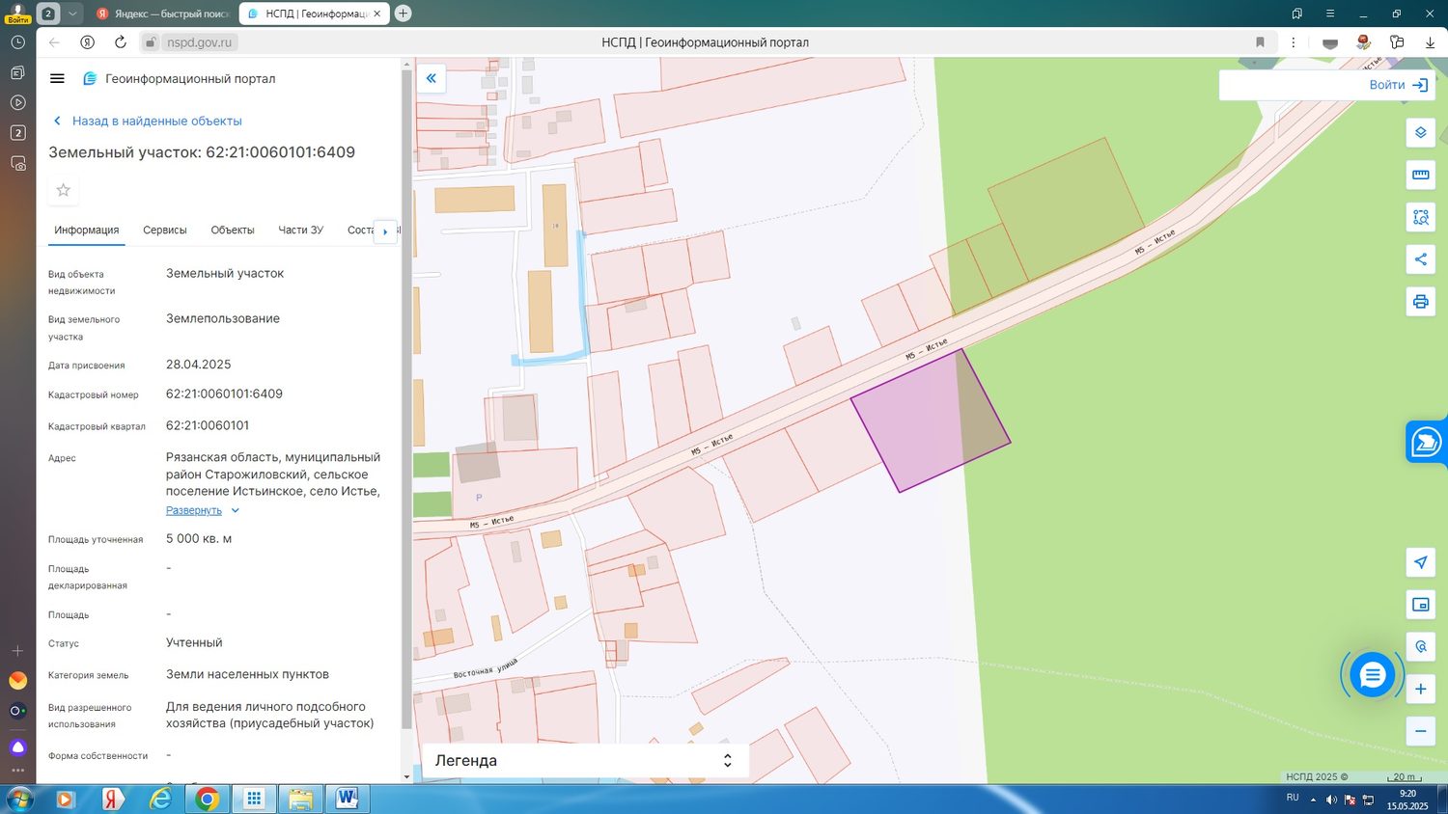1448x814 pixels.
Task: Add the land plot to favorites with the star
Action: coord(64,190)
